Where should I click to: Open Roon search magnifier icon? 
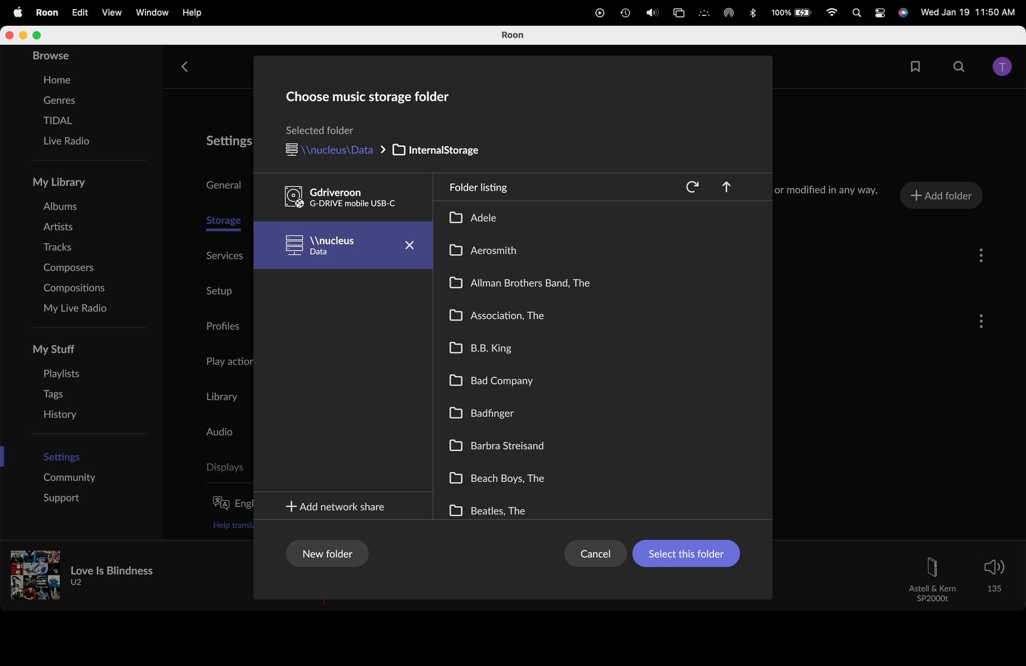coord(959,67)
